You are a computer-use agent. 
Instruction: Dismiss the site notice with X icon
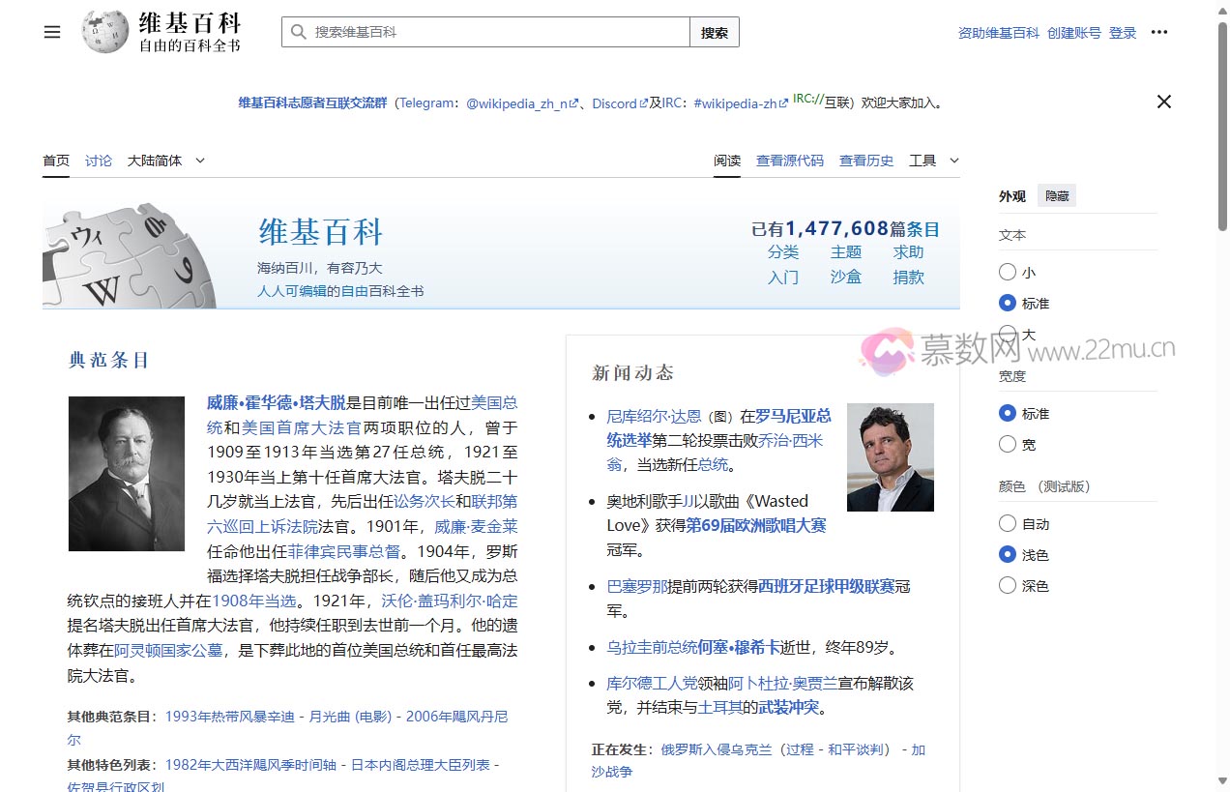(x=1164, y=102)
